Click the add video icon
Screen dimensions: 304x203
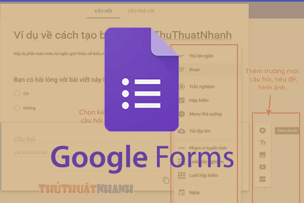click(x=262, y=167)
